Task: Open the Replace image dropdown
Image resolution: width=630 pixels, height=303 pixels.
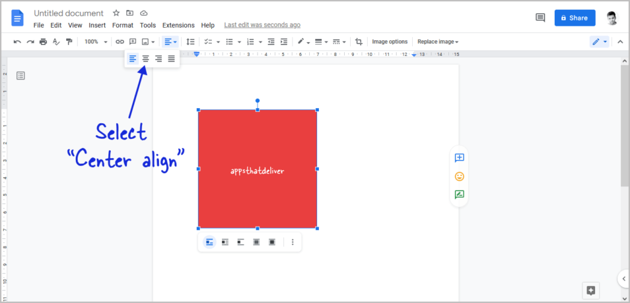Action: [x=438, y=41]
